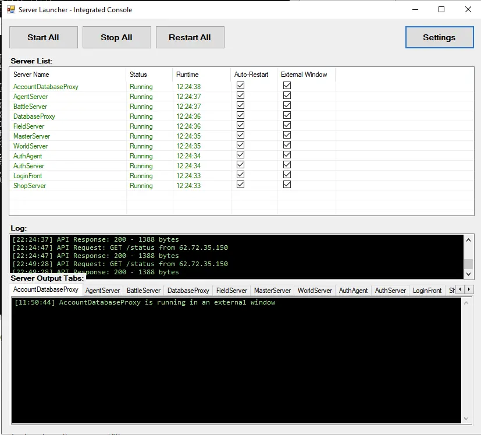Click the tab strip scroll-right arrow

[x=469, y=289]
